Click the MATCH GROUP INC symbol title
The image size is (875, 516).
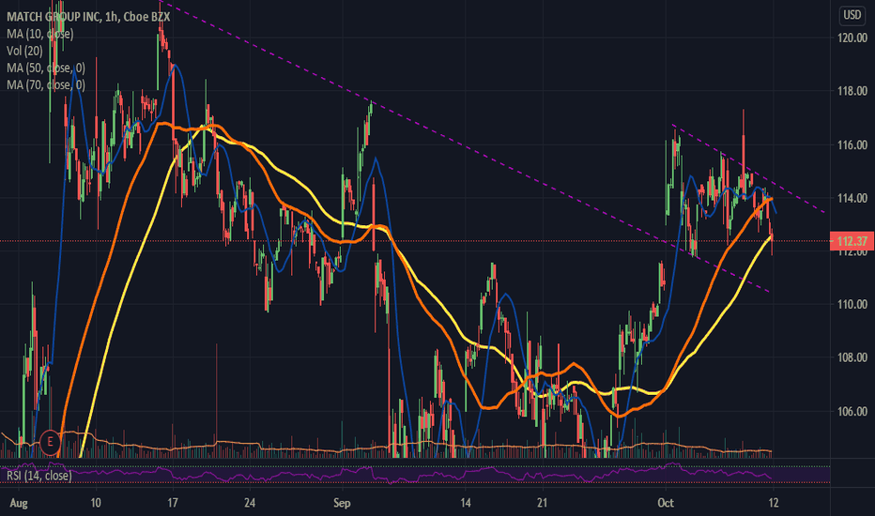tap(88, 17)
